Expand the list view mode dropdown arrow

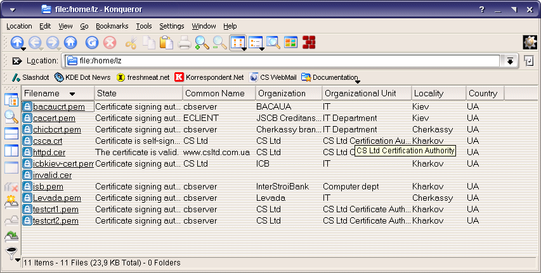coord(261,49)
